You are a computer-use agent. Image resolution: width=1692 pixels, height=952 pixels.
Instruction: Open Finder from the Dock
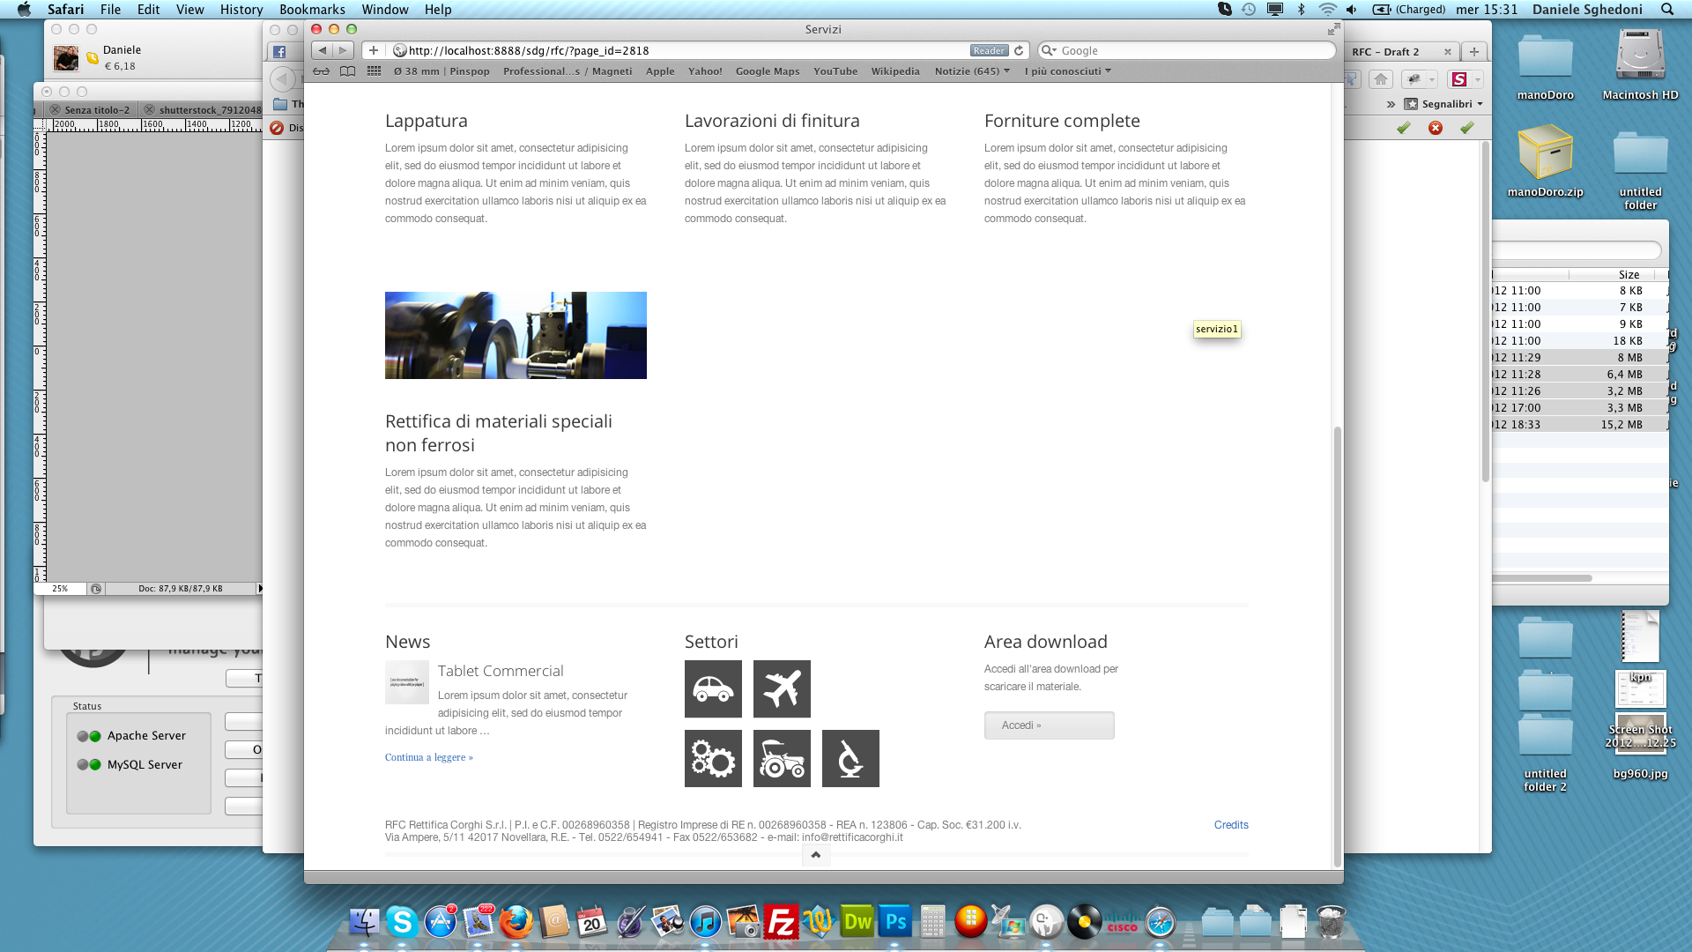[364, 922]
